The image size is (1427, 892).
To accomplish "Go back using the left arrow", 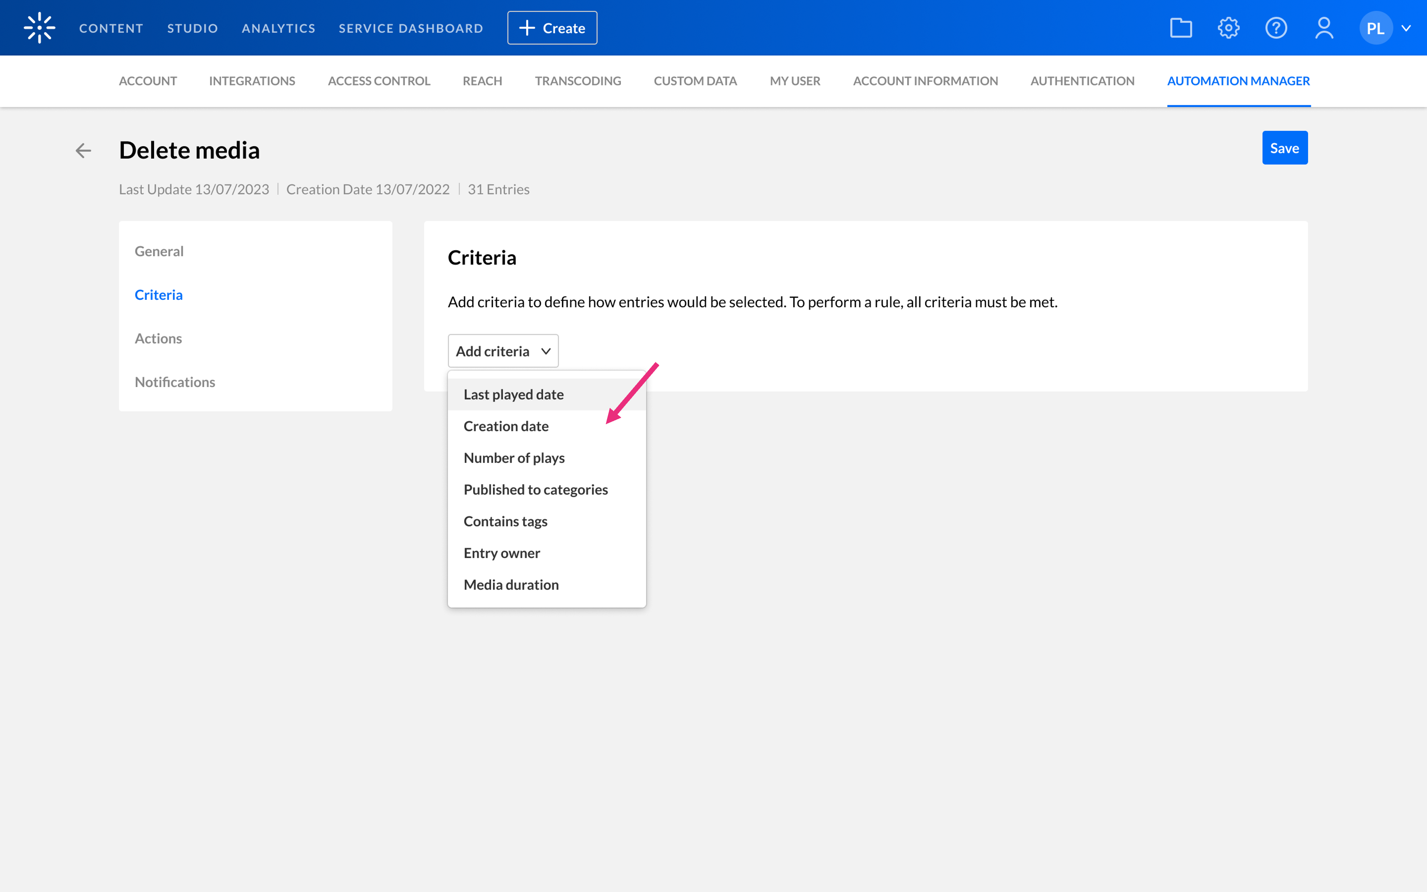I will (83, 150).
